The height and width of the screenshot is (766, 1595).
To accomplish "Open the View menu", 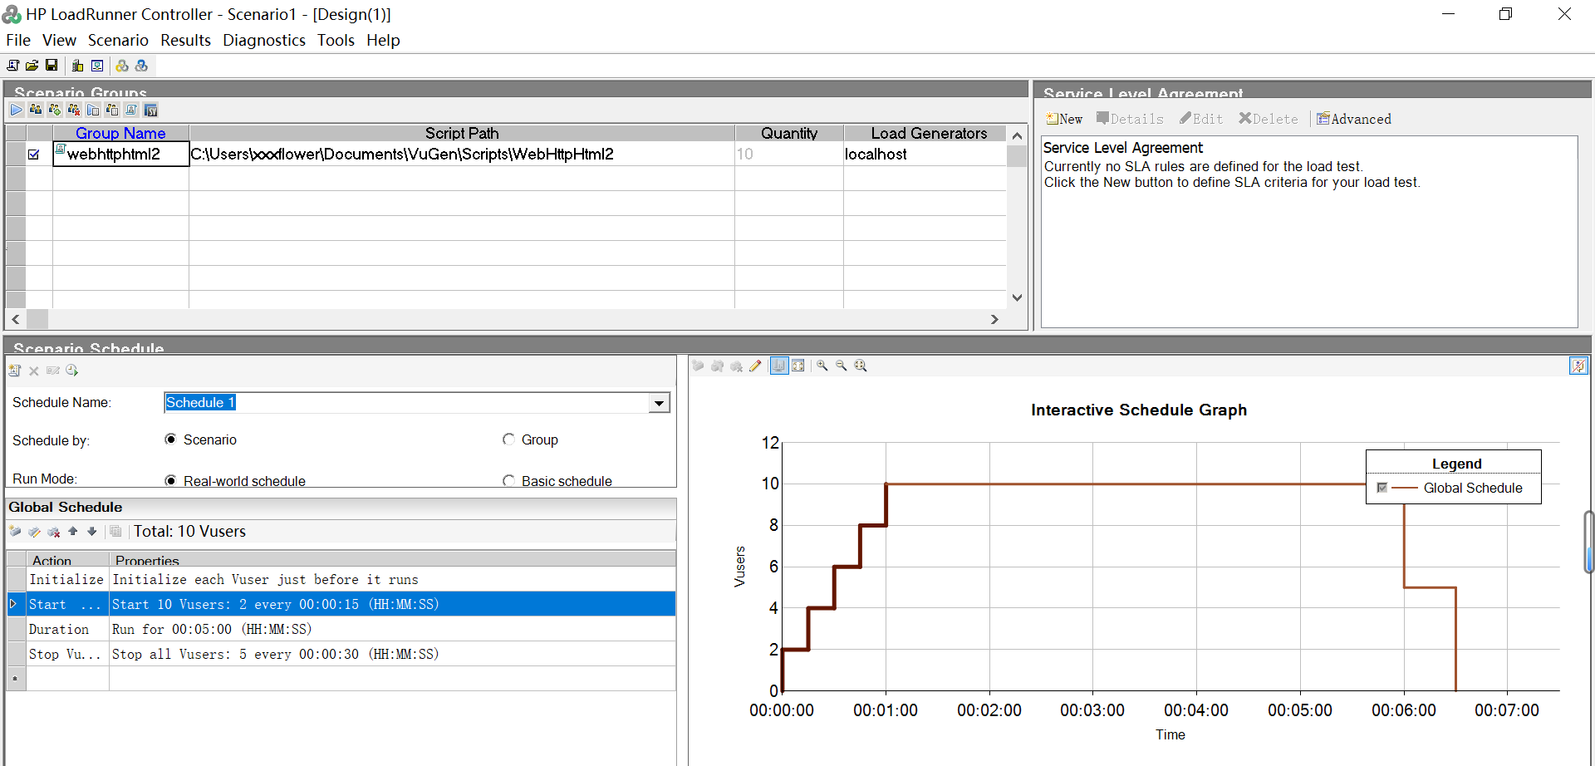I will (x=60, y=40).
